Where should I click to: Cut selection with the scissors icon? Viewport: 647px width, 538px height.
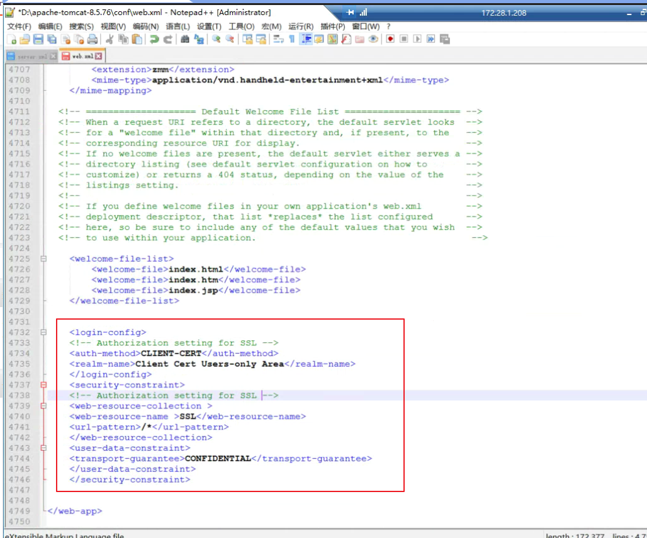tap(110, 39)
